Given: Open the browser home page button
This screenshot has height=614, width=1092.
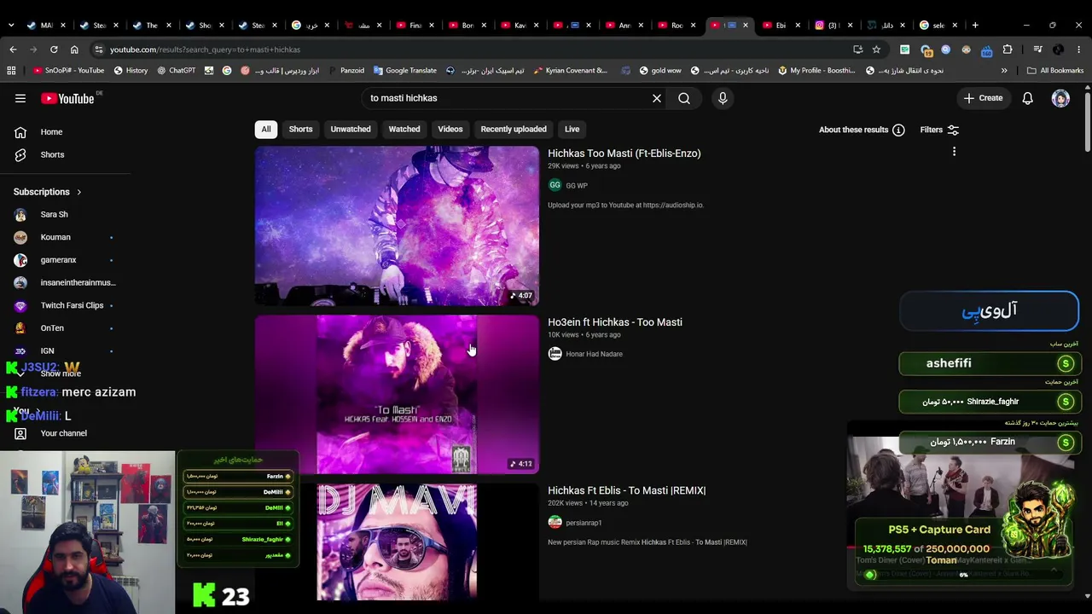Looking at the screenshot, I should point(74,49).
